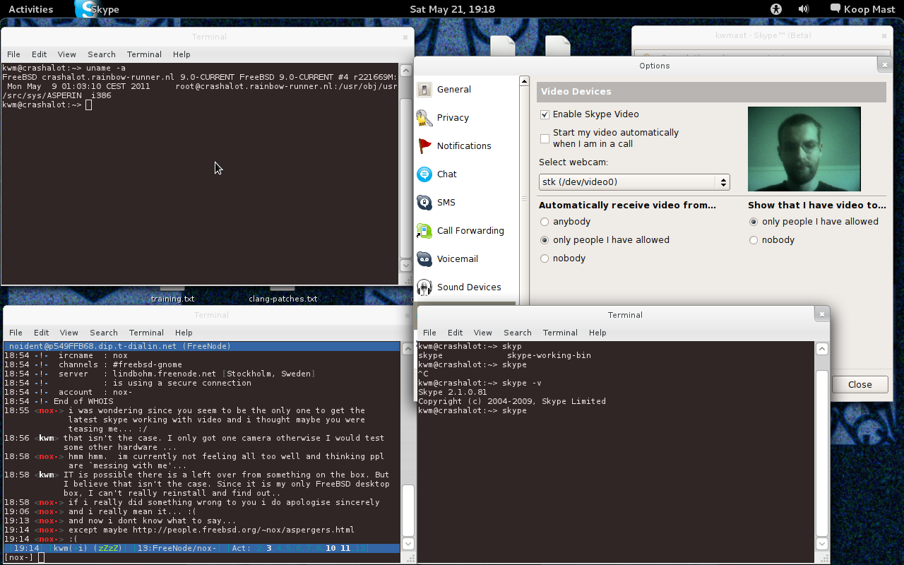Click the Chat bubble icon
Viewport: 904px width, 565px height.
click(x=424, y=174)
